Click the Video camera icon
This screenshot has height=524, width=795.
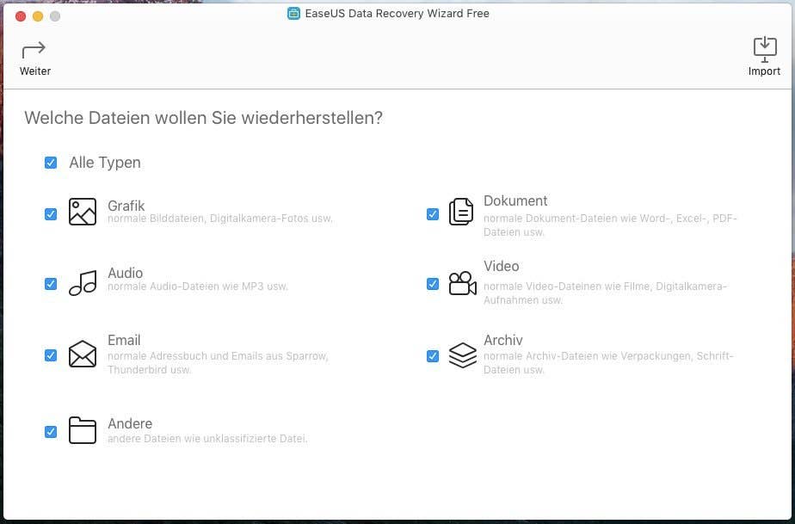(x=463, y=282)
